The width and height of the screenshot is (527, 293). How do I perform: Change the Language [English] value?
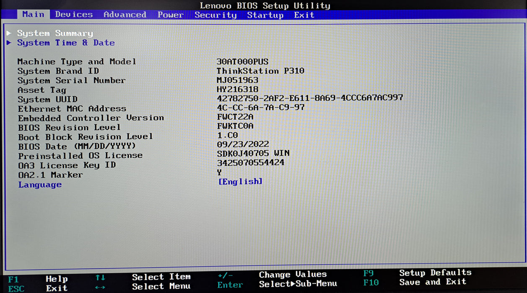[240, 181]
